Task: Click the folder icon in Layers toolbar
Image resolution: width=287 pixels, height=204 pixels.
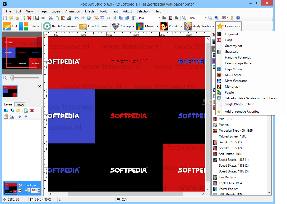Action: click(x=18, y=110)
